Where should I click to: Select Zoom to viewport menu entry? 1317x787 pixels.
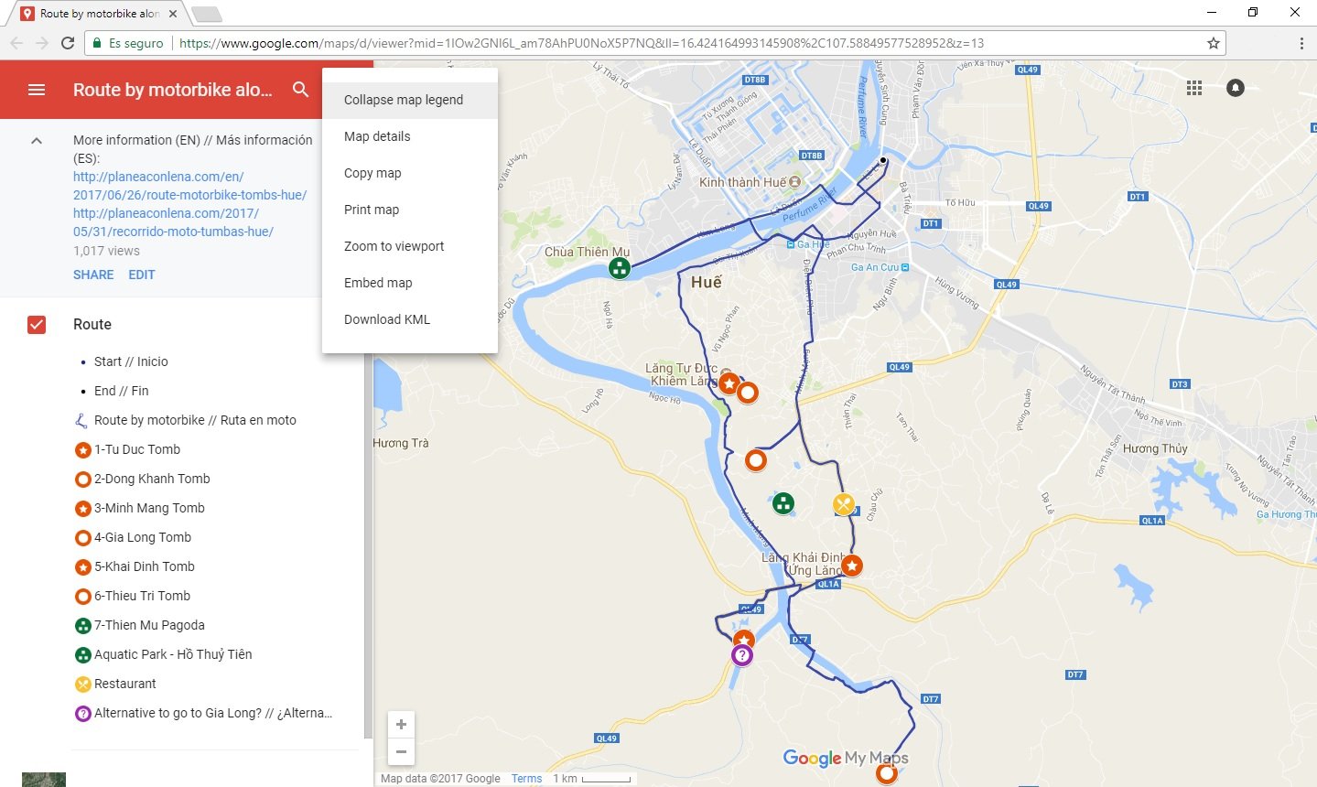point(410,246)
